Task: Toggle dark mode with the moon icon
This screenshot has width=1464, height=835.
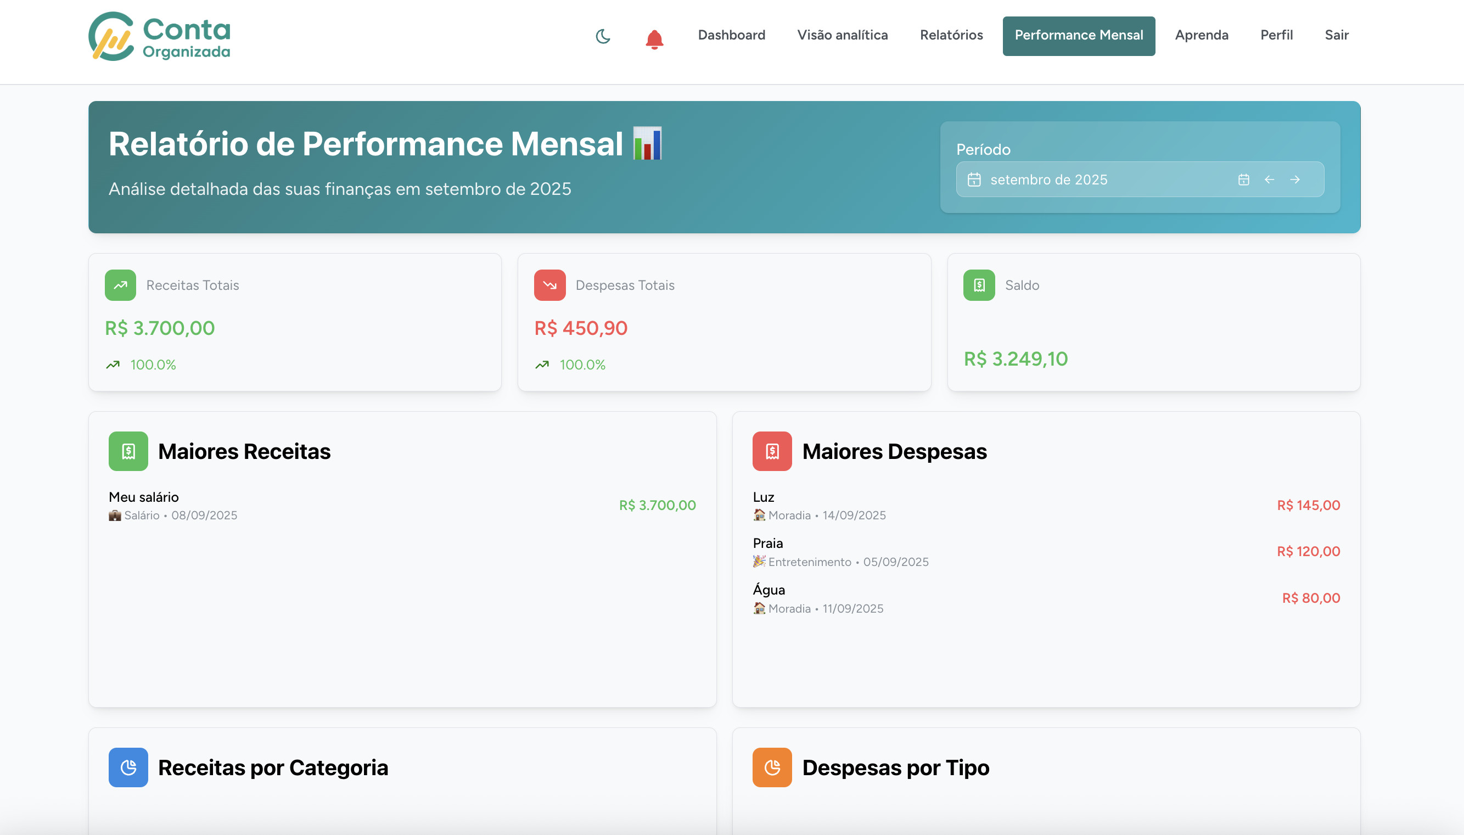Action: pyautogui.click(x=603, y=36)
